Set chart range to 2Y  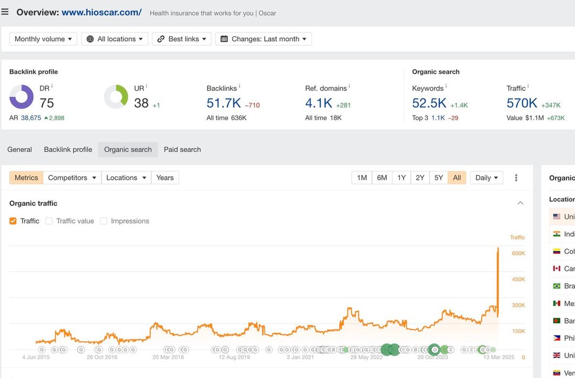point(420,178)
